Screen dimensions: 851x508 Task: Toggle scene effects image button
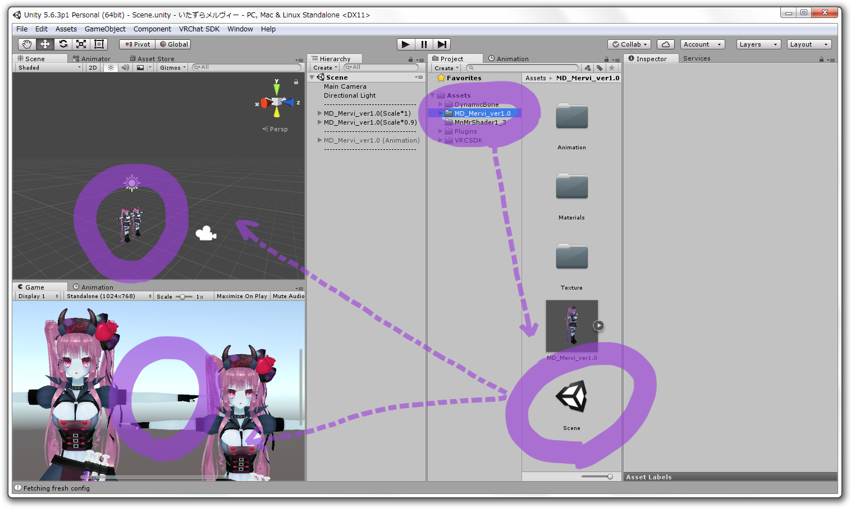click(140, 67)
